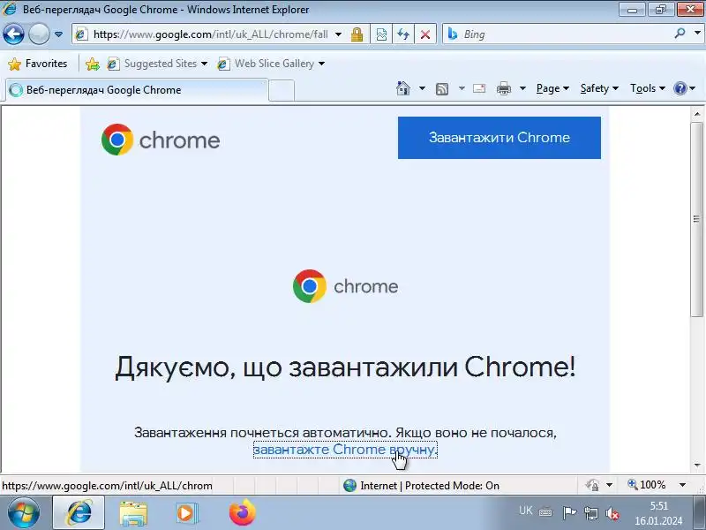
Task: Go back with the Back arrow button
Action: click(13, 34)
